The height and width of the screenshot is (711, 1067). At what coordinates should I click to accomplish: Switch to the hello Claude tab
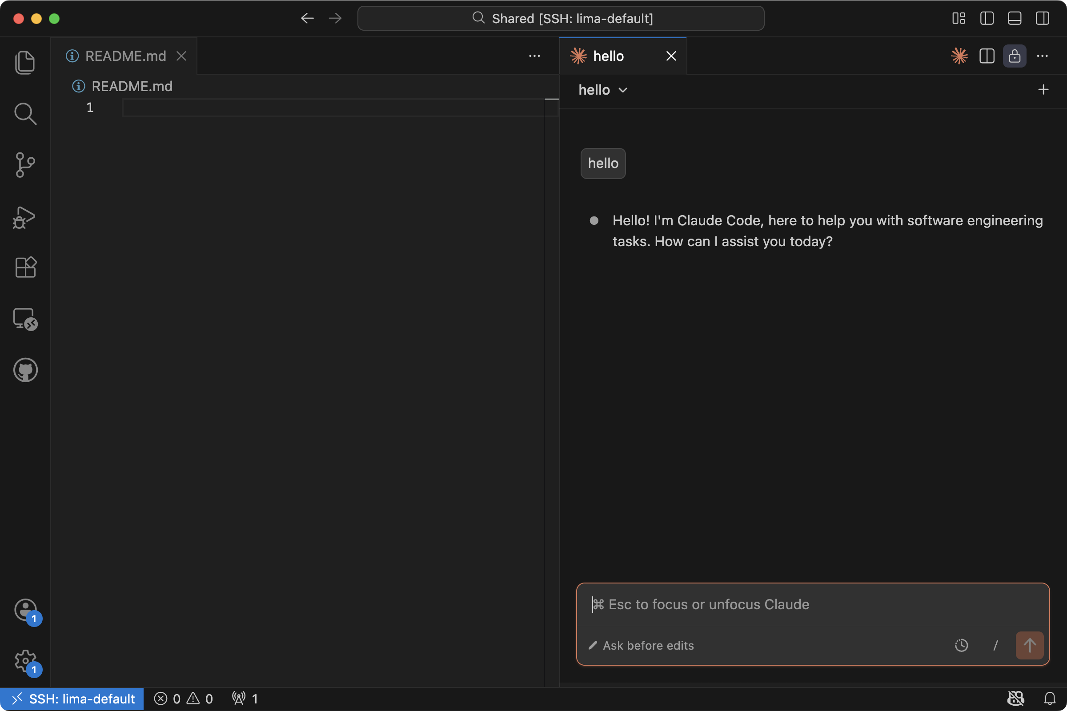click(x=608, y=56)
